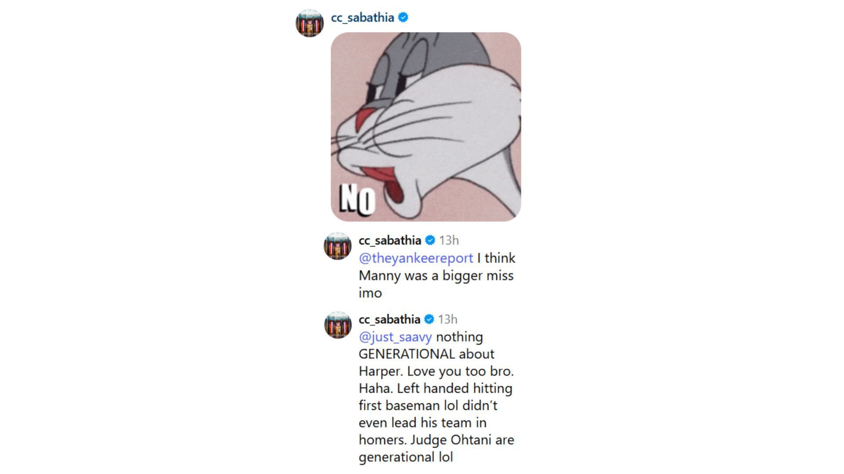
Task: Click the 13h timestamp on Manny comment
Action: pos(449,241)
